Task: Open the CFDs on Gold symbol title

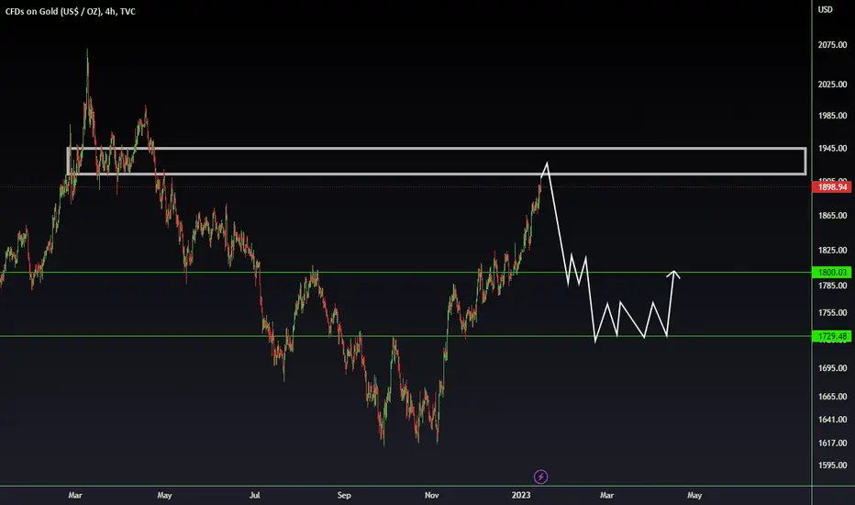Action: (71, 11)
